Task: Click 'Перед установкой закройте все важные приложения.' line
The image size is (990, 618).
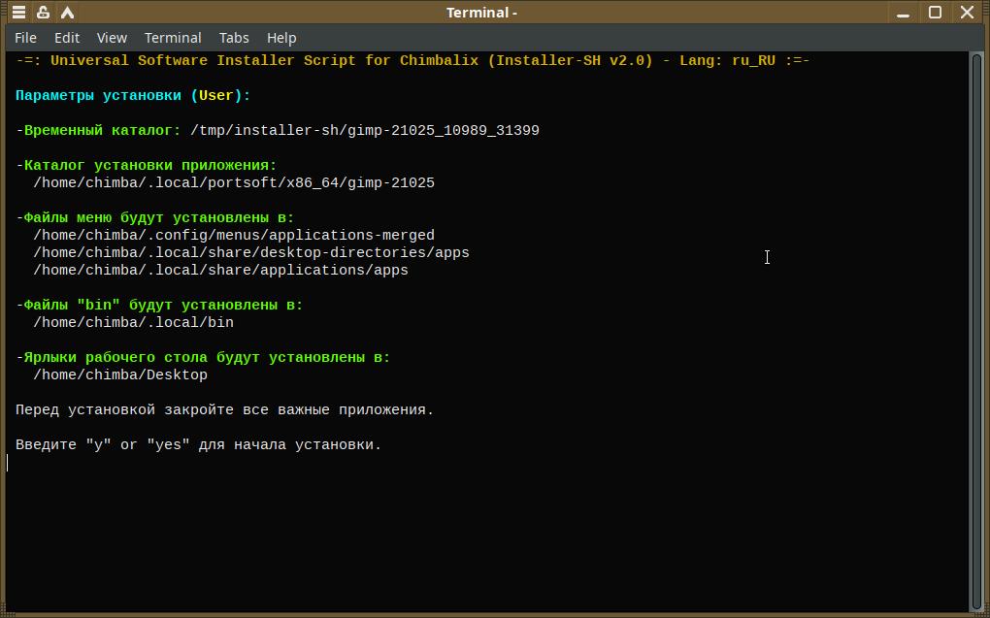Action: coord(225,410)
